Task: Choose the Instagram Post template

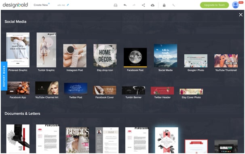Action: point(75,56)
